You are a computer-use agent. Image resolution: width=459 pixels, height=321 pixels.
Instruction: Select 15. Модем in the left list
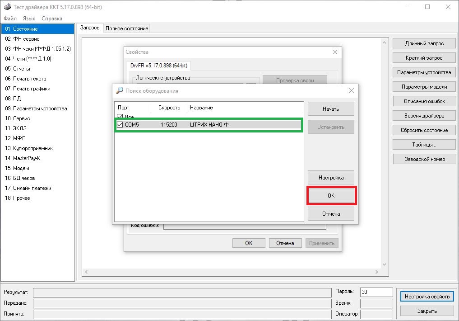(17, 168)
